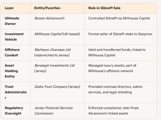Click the "Role in Sibneft Sale" header
Image resolution: width=161 pixels, height=120 pixels.
click(104, 8)
